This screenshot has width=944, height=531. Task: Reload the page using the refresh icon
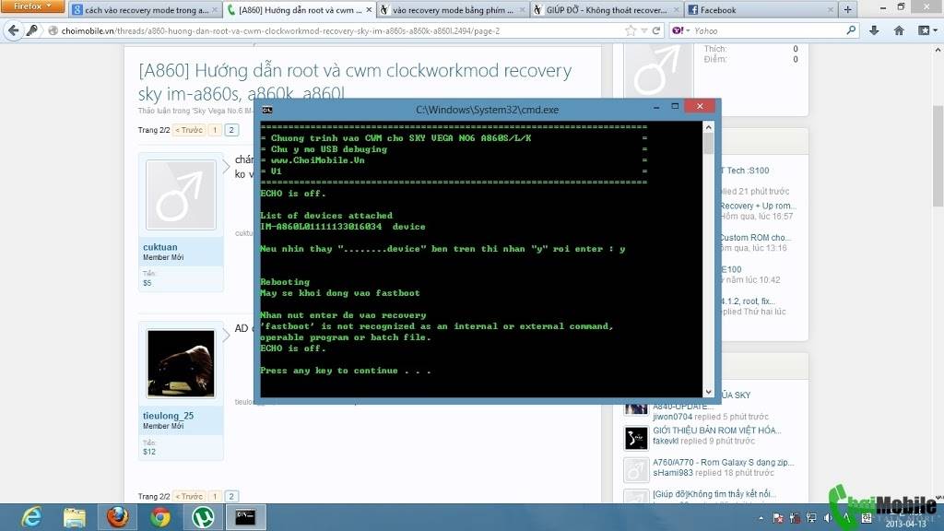(x=656, y=30)
